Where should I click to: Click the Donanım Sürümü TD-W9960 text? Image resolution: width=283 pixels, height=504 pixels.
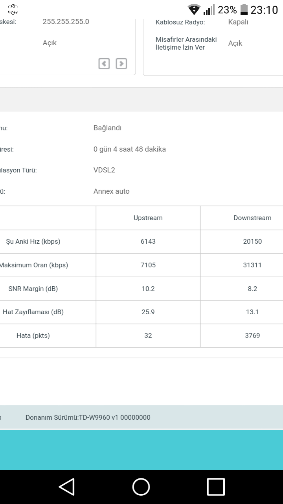88,417
